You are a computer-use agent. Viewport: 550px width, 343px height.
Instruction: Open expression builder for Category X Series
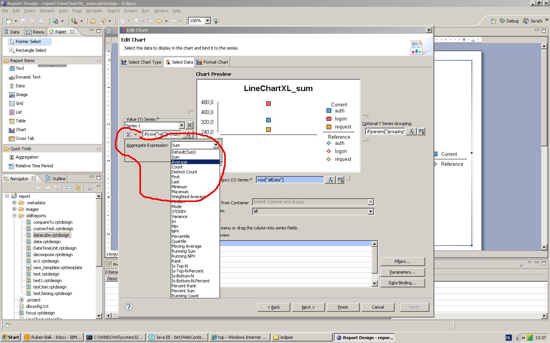pos(330,180)
